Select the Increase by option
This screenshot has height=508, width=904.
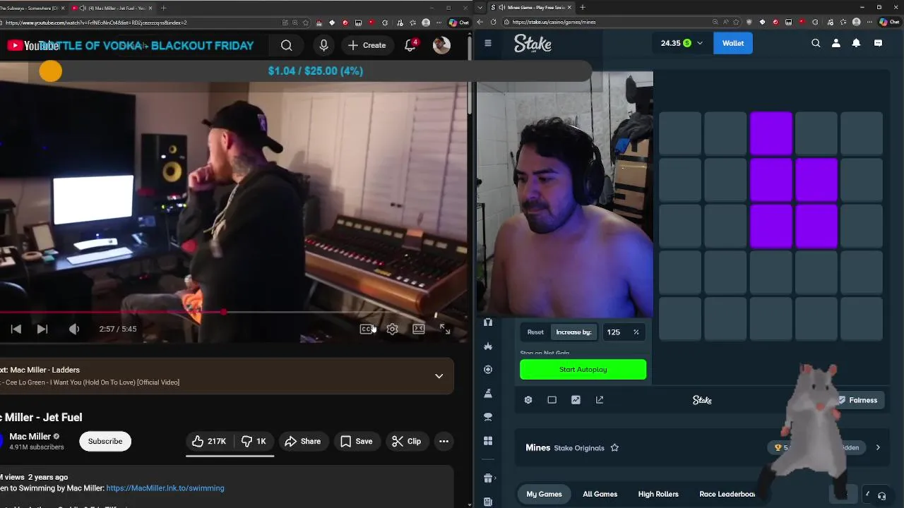(573, 332)
